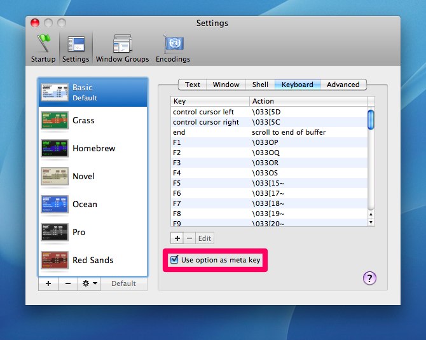Viewport: 426px width, 340px height.
Task: Select the F6 key row
Action: coord(269,193)
